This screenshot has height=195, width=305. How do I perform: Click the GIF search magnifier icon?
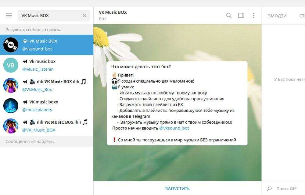(x=269, y=188)
